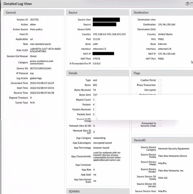Click the Flags section header
193x194 pixels.
coord(161,73)
